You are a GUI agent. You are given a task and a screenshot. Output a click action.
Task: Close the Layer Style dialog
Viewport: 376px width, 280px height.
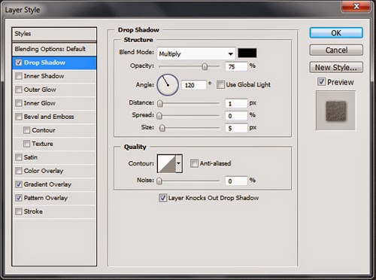356,6
